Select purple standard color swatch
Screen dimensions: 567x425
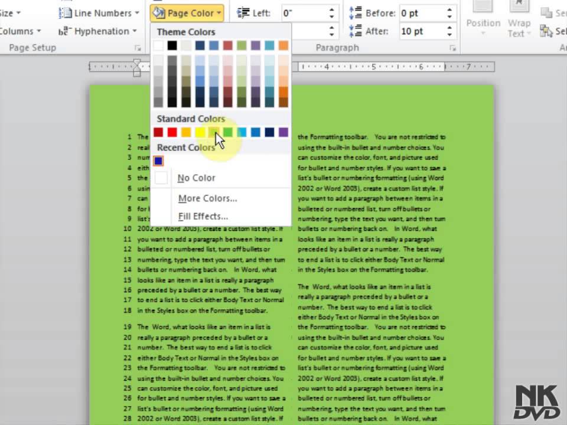[283, 132]
